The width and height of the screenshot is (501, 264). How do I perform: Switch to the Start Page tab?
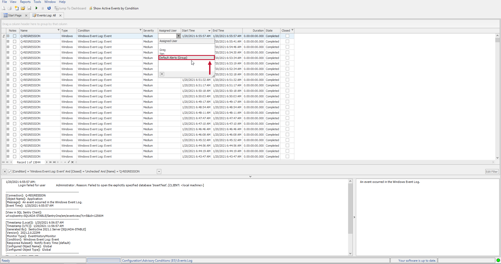tap(14, 15)
